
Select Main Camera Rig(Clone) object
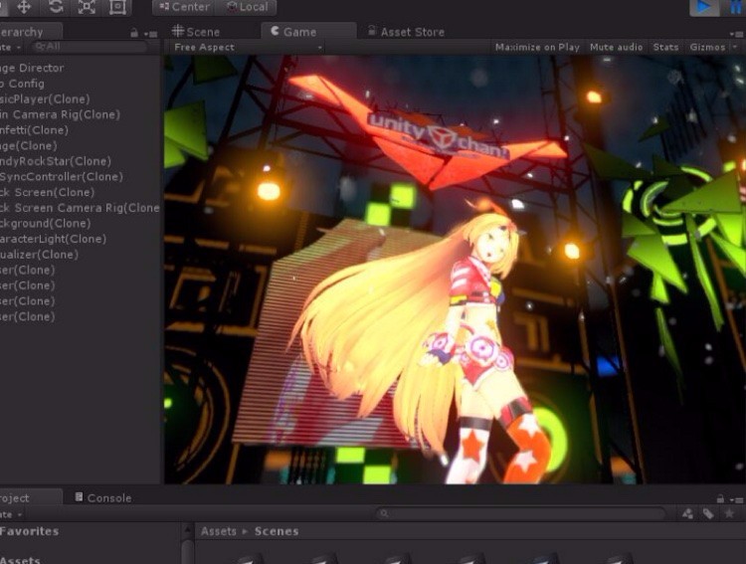point(80,114)
